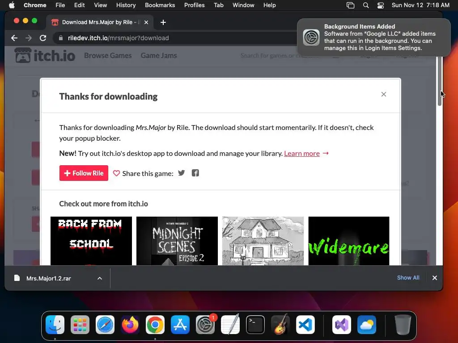Open the sketched house game thumbnail
Image resolution: width=458 pixels, height=343 pixels.
tap(263, 241)
